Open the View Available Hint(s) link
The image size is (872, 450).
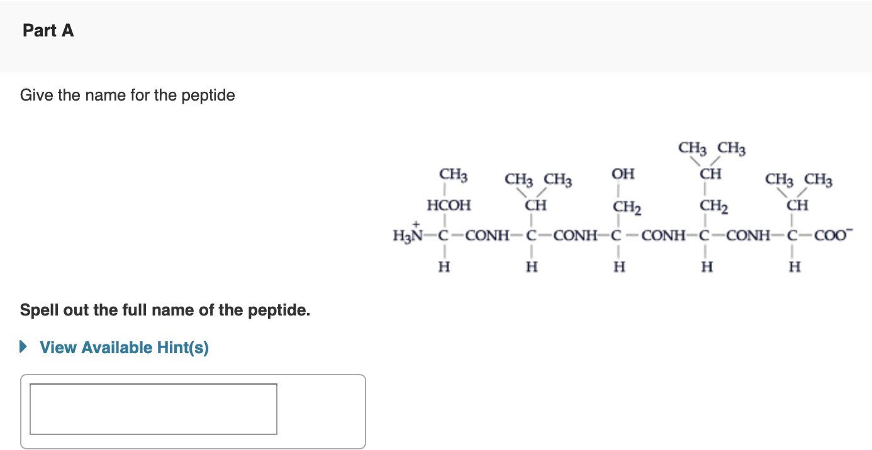click(x=123, y=347)
